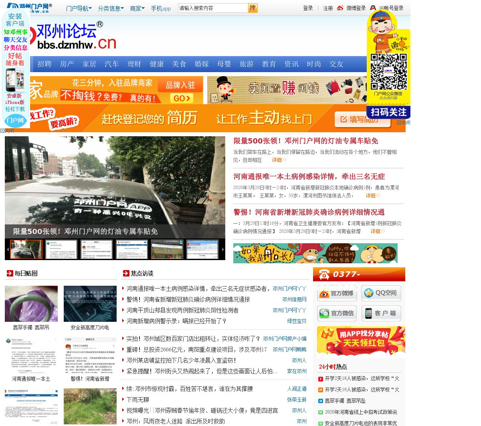
Task: Open the 交友 nav tab
Action: coord(336,64)
